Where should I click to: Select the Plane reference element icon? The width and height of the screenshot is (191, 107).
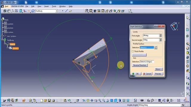point(70,11)
